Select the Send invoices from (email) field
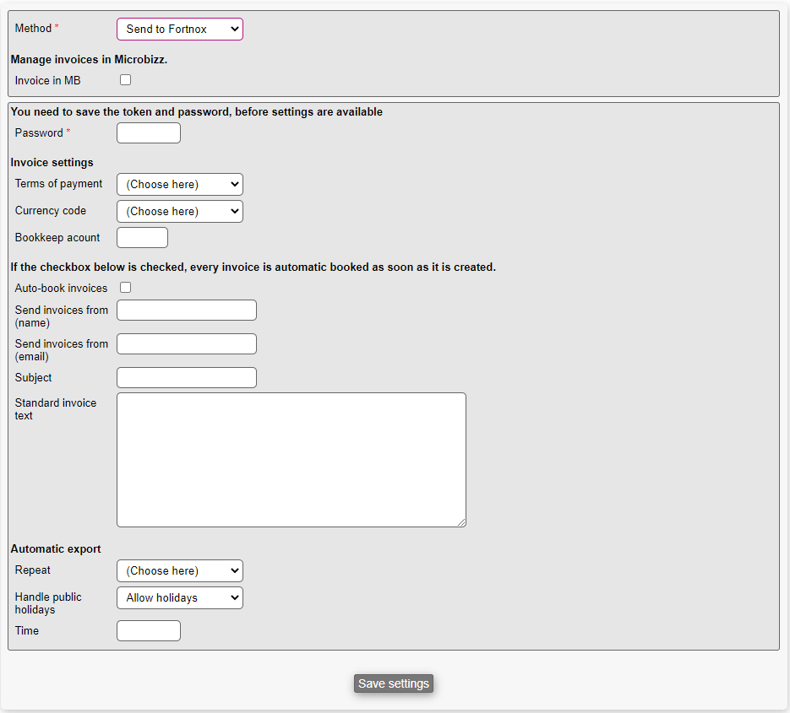The image size is (790, 713). tap(186, 344)
